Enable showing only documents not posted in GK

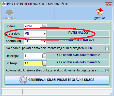click(x=107, y=48)
